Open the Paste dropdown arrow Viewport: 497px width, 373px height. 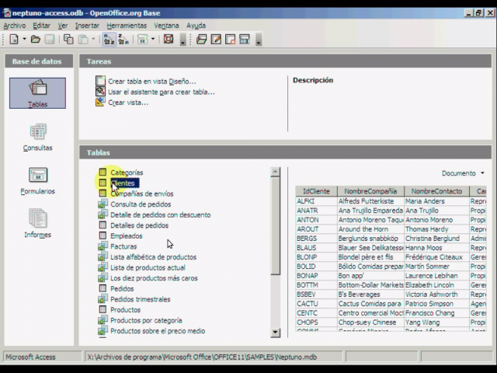(93, 40)
